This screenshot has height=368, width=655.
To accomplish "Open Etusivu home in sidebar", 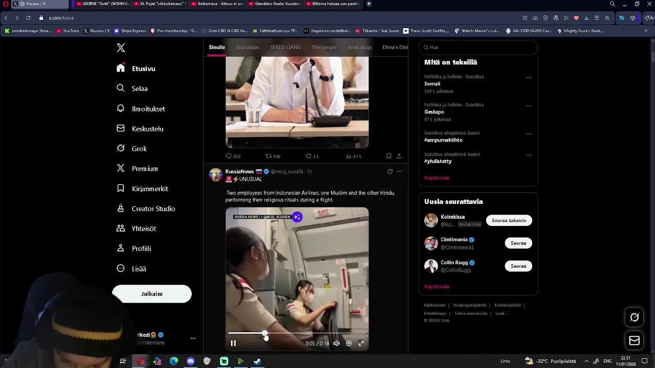I will click(136, 68).
